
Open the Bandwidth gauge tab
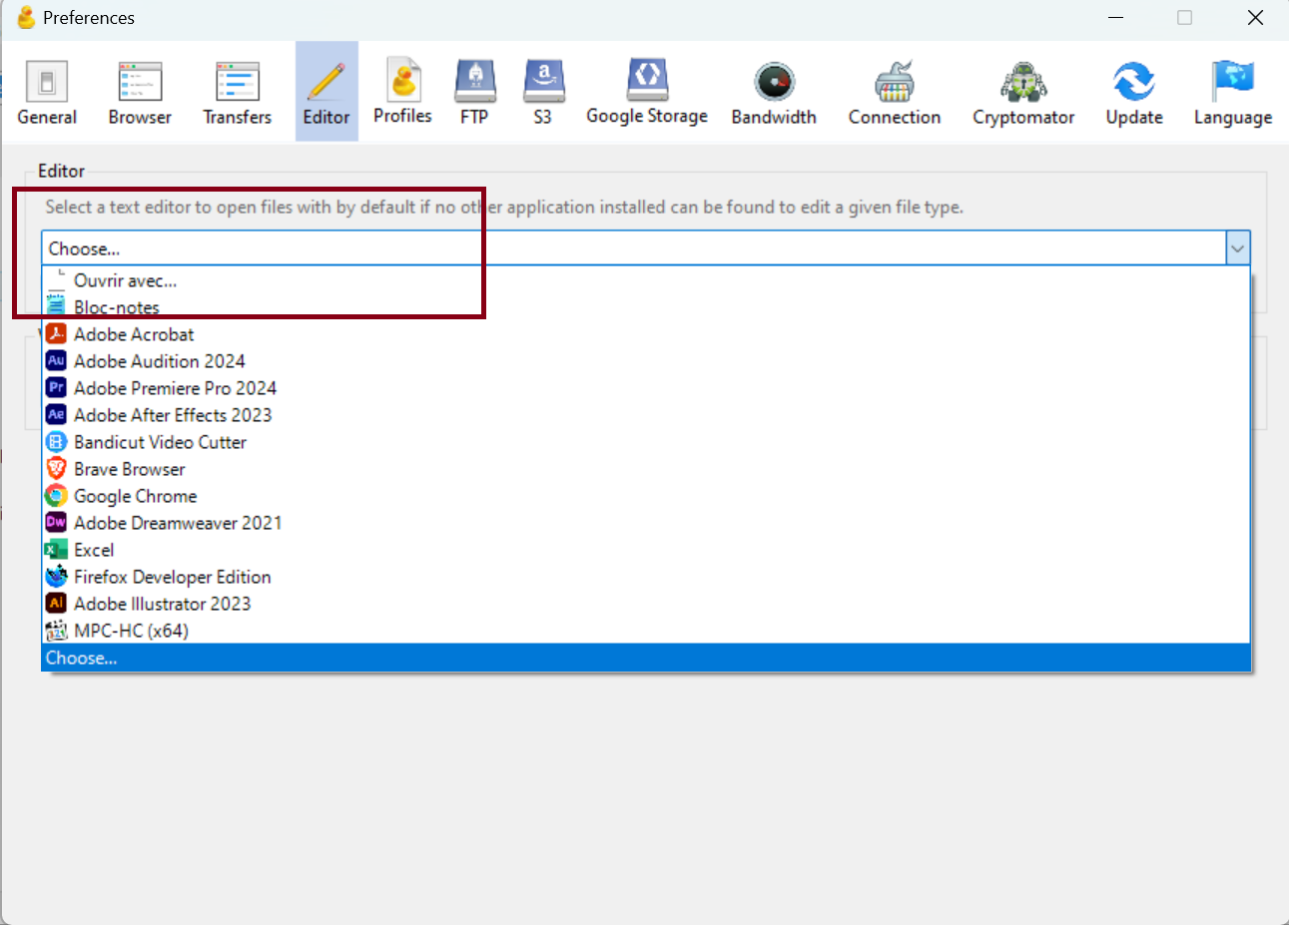[x=774, y=92]
